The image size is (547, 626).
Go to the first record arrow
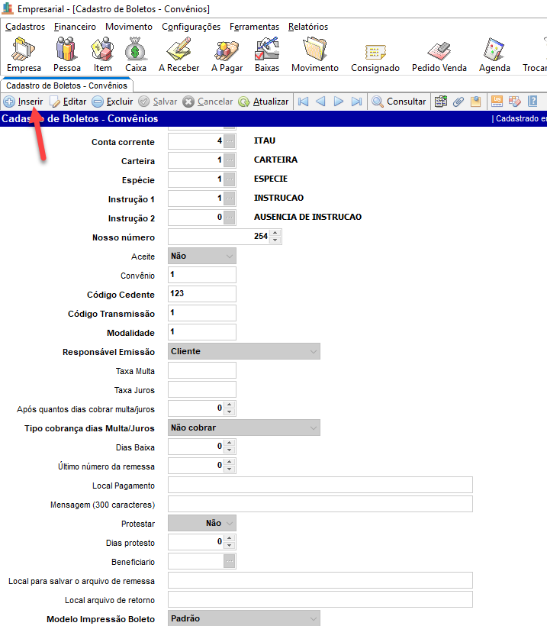point(303,102)
